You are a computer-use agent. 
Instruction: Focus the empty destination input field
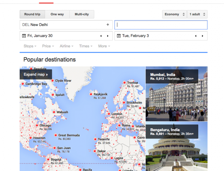pyautogui.click(x=161, y=25)
